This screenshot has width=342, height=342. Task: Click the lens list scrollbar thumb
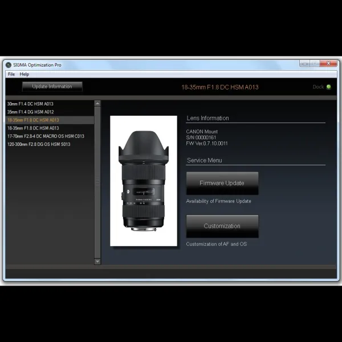point(97,182)
